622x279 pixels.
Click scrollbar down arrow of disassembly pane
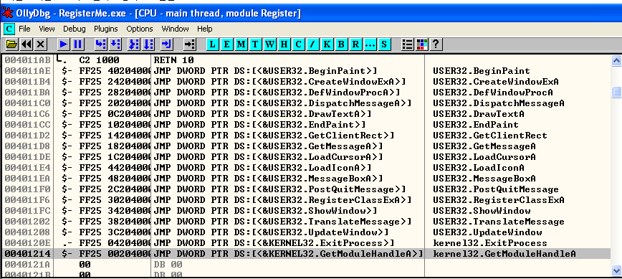(616, 270)
